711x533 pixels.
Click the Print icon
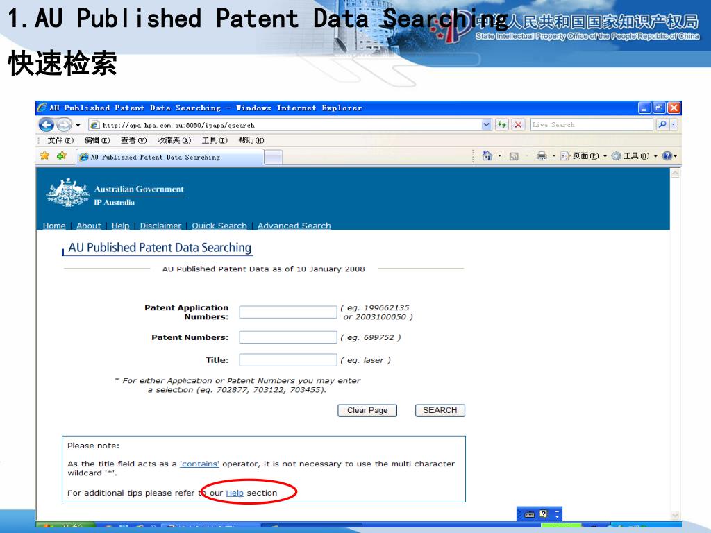pos(542,156)
